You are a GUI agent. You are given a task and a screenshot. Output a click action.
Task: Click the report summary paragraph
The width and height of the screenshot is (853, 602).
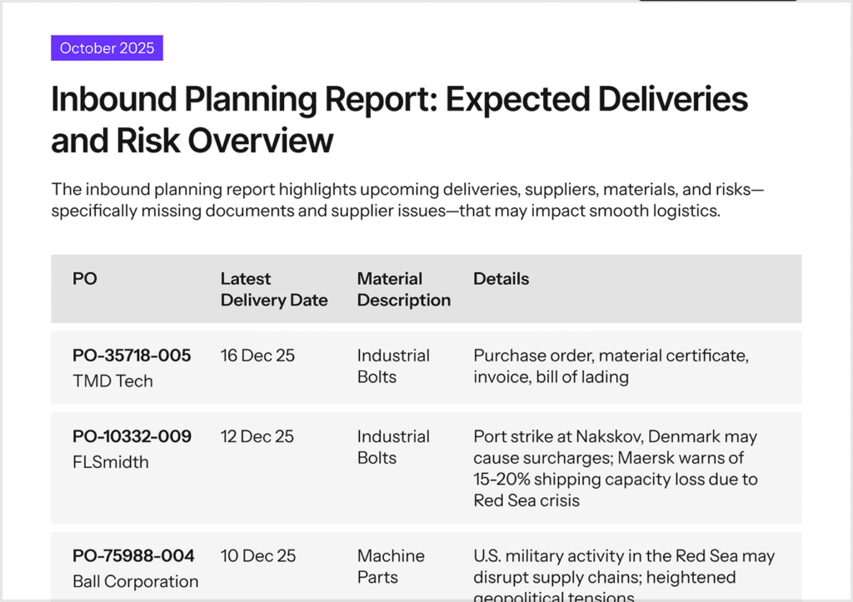(407, 200)
